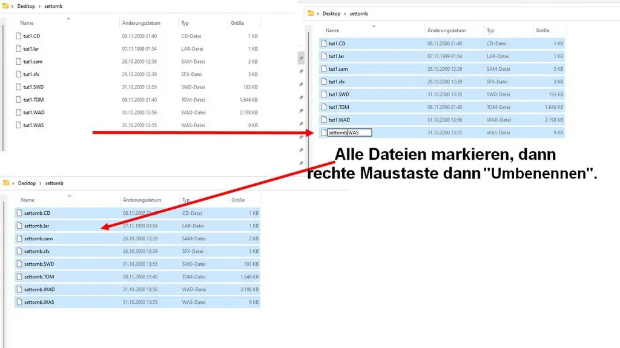The width and height of the screenshot is (620, 348).
Task: Sort by Änderungsdatum in the unselected tut1 window
Action: pyautogui.click(x=141, y=23)
